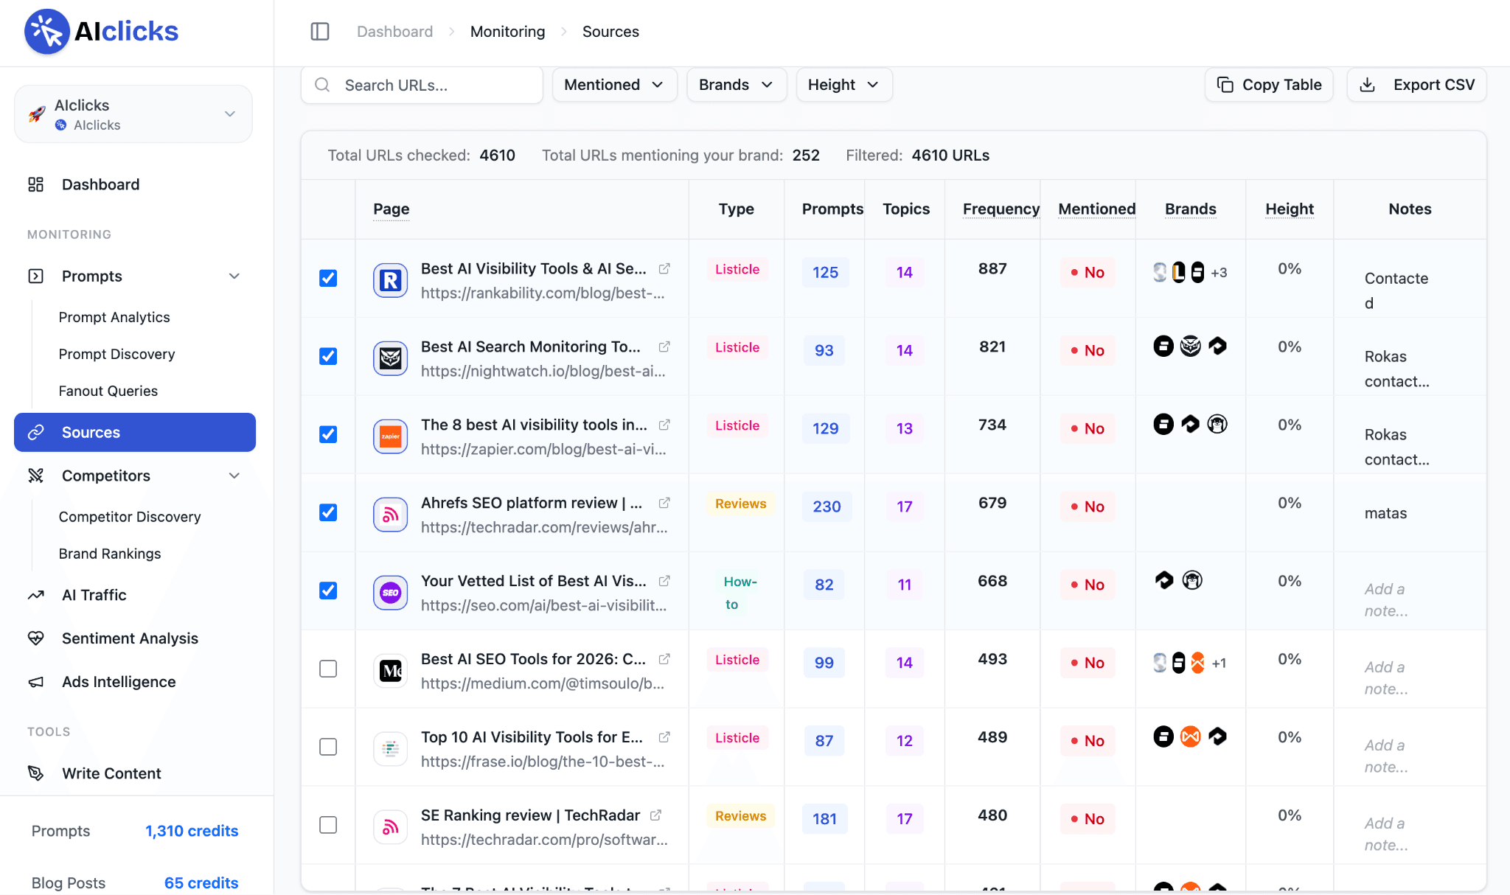Viewport: 1510px width, 895px height.
Task: Click the AIclicks logo icon
Action: tap(47, 31)
